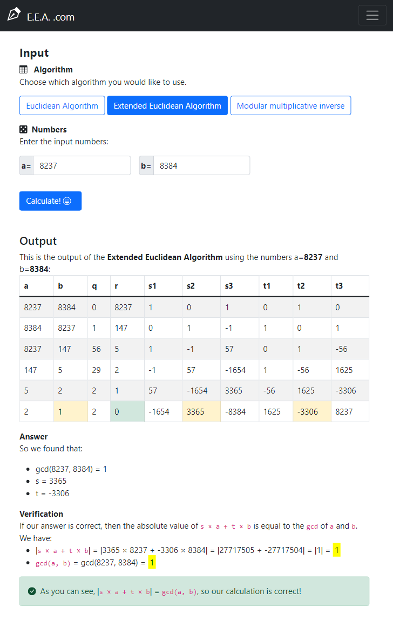
Task: Click the yellow highlighted s2 cell 3365
Action: click(x=201, y=411)
